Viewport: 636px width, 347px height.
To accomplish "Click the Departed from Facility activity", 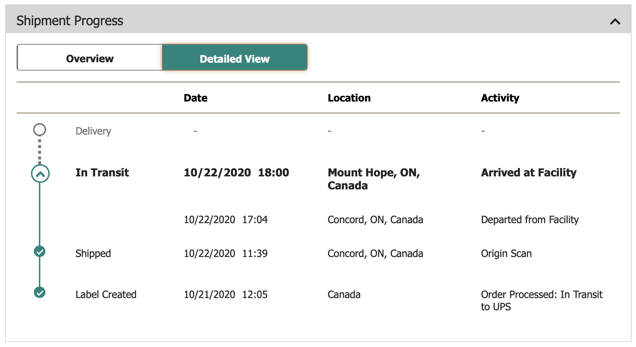I will (x=530, y=220).
